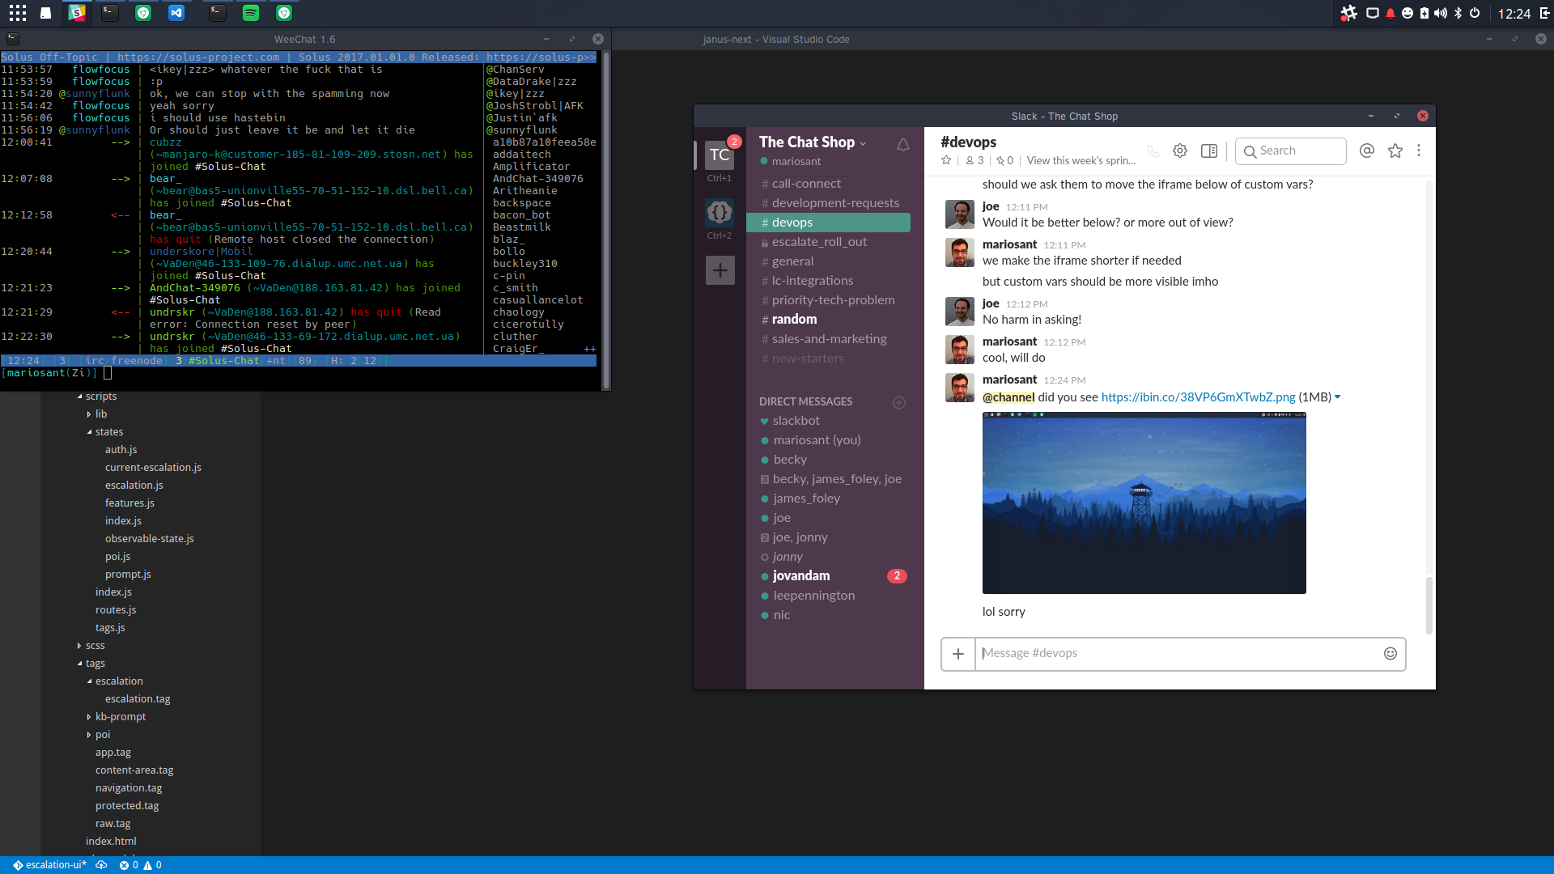Viewport: 1554px width, 874px height.
Task: Click the Slack message pane scrollbar
Action: pyautogui.click(x=1429, y=605)
